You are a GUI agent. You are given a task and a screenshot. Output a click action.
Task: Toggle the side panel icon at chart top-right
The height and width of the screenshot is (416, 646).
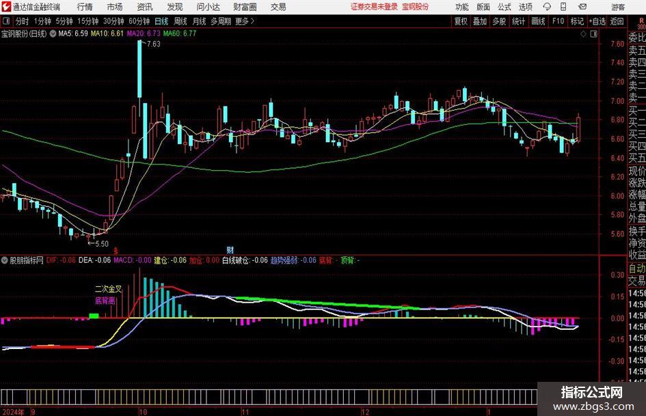pos(593,33)
